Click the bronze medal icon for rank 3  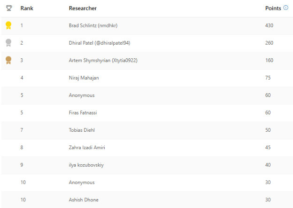click(8, 60)
